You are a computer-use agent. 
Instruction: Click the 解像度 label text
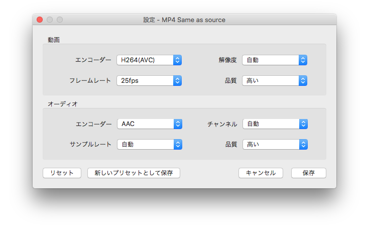point(227,60)
